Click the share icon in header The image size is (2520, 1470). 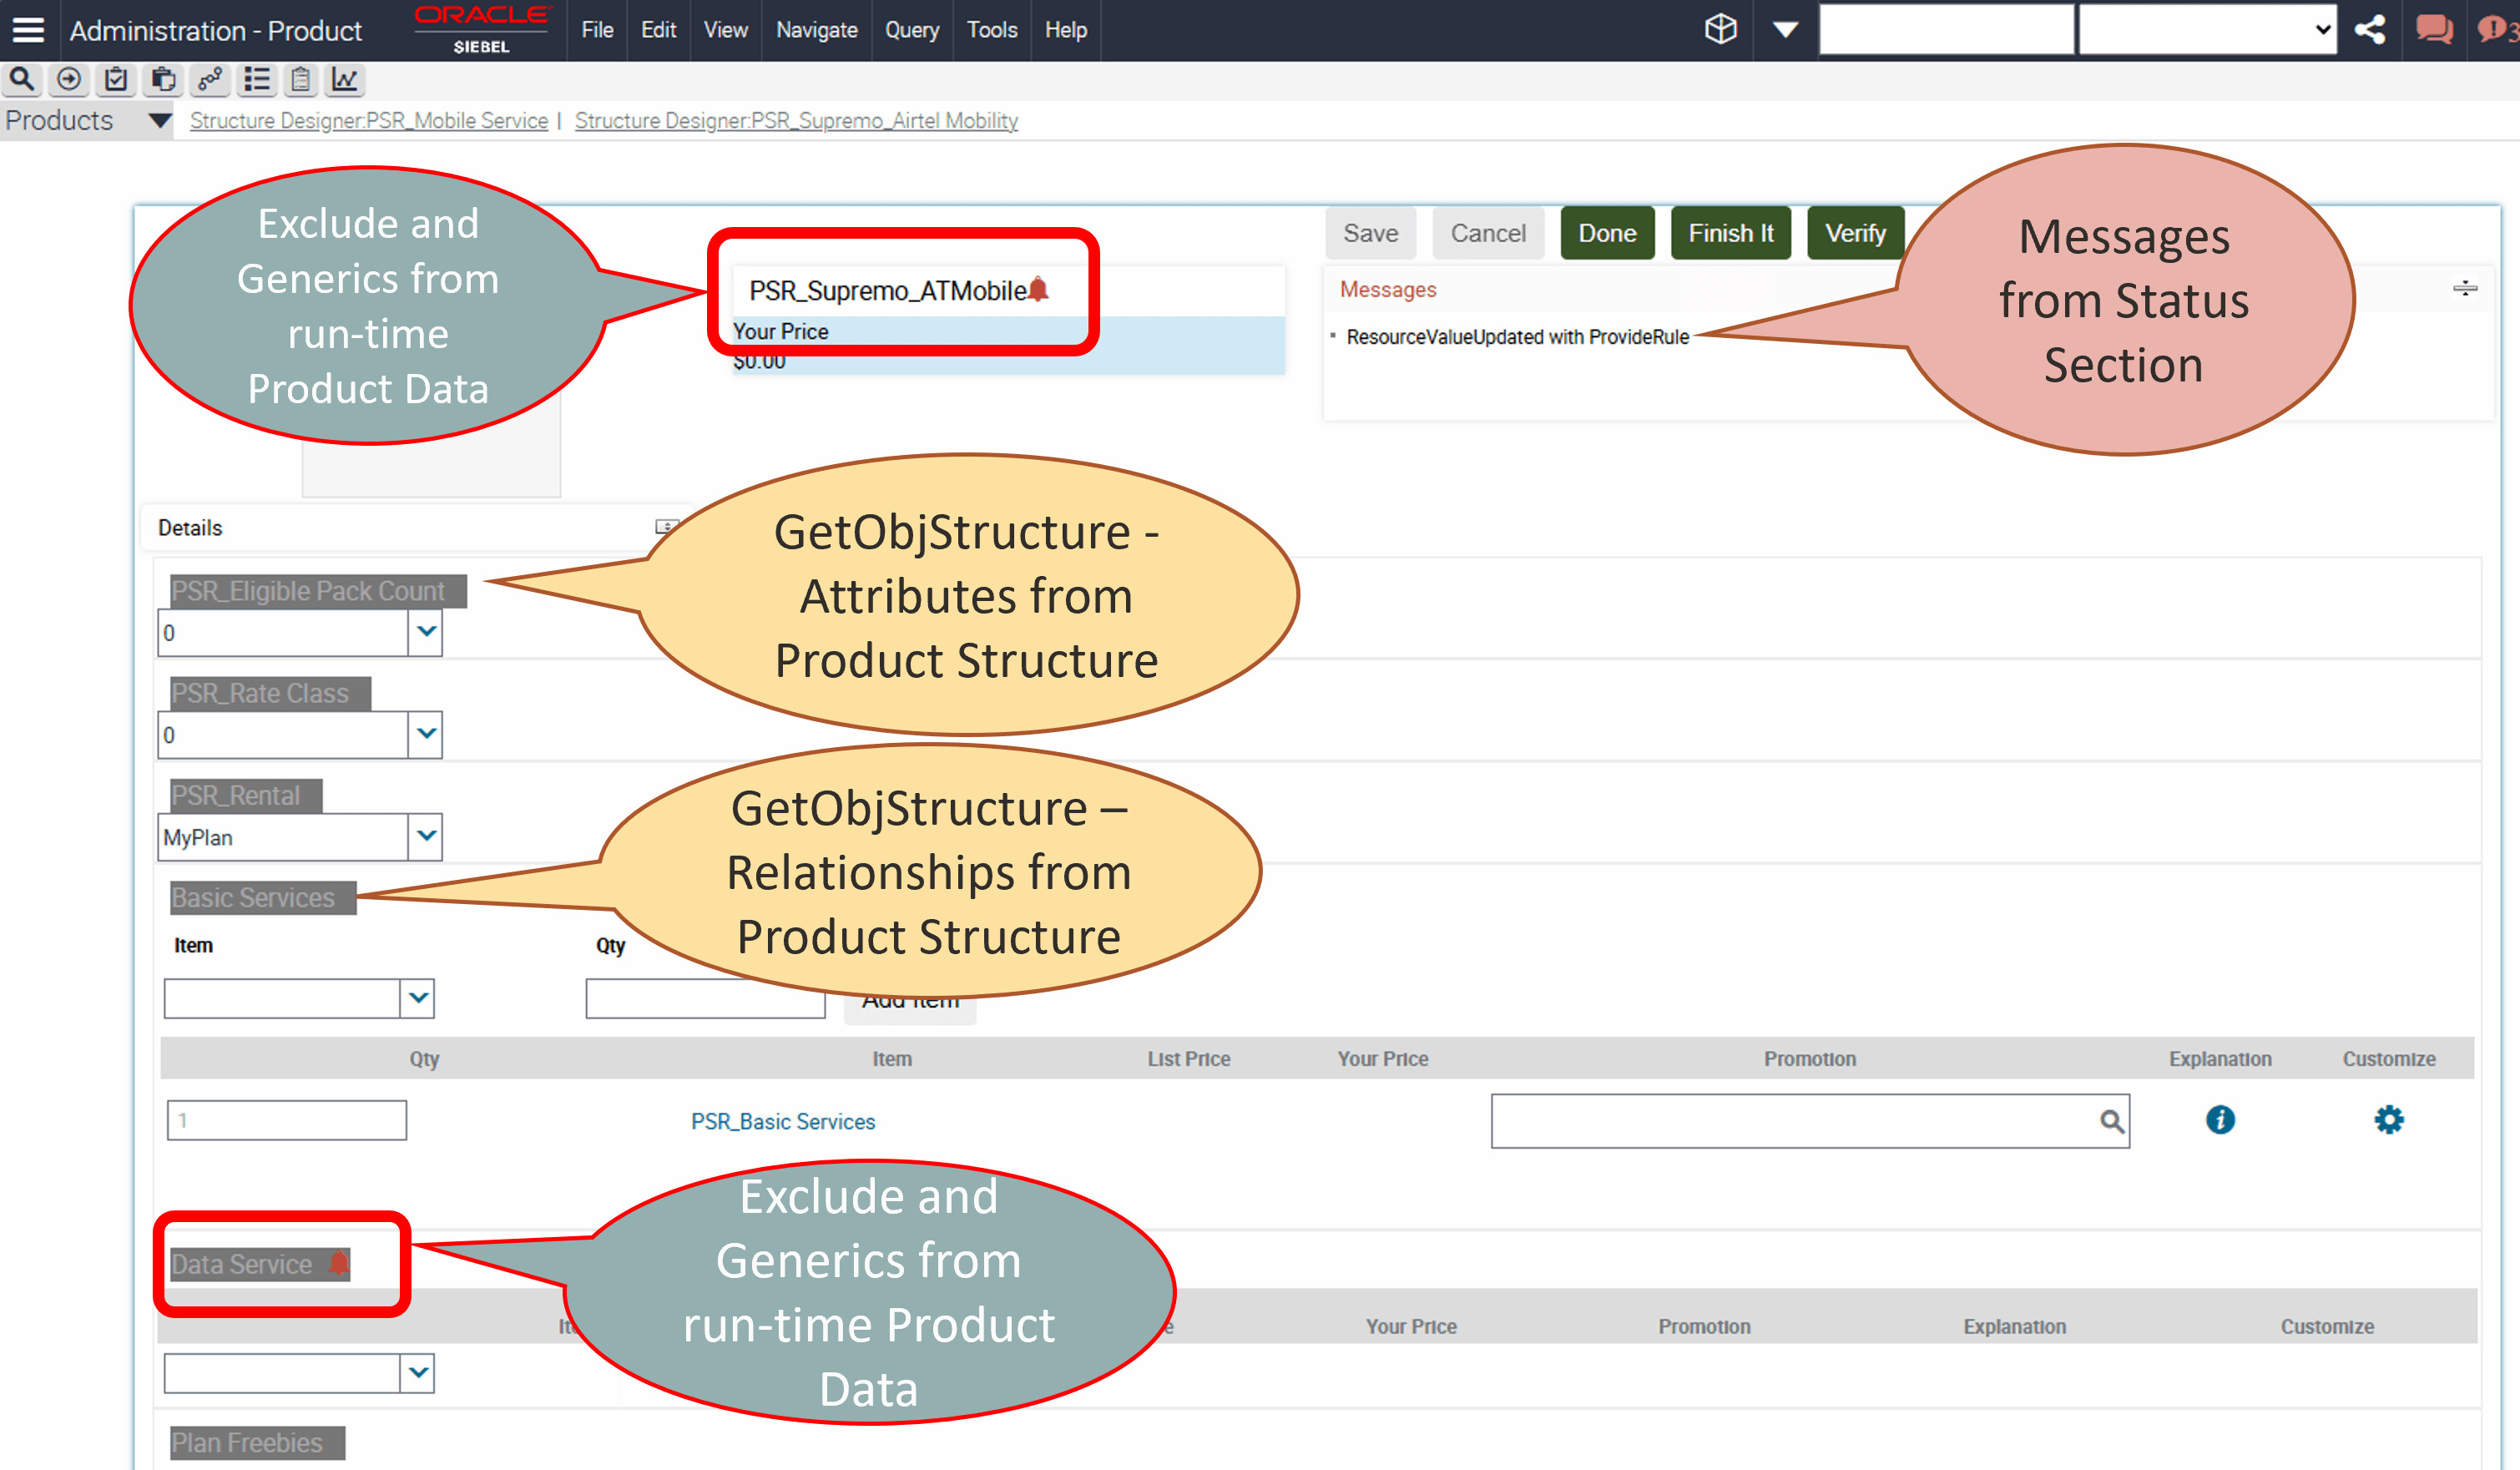coord(2370,29)
